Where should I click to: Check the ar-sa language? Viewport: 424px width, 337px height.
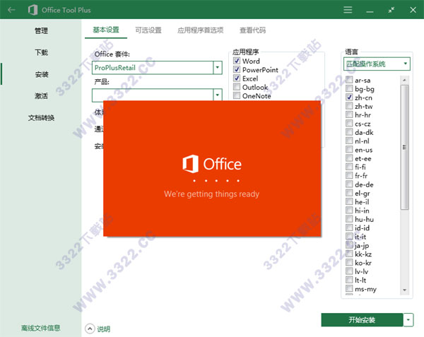pos(349,80)
